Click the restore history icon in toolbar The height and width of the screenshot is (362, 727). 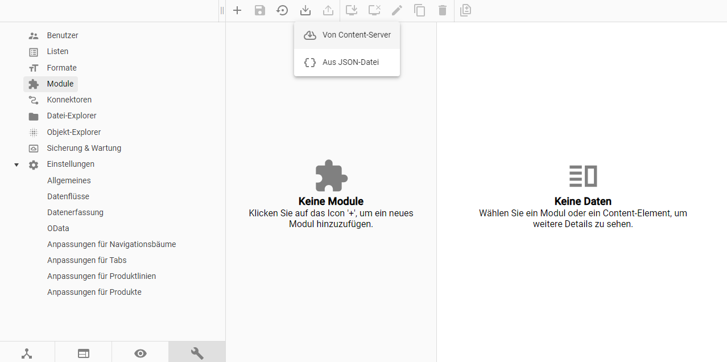282,10
